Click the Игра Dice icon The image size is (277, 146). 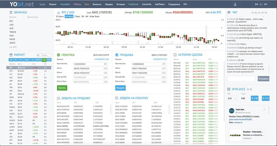[229, 89]
